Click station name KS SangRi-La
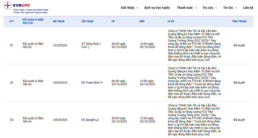258x138 pixels. coord(90,120)
